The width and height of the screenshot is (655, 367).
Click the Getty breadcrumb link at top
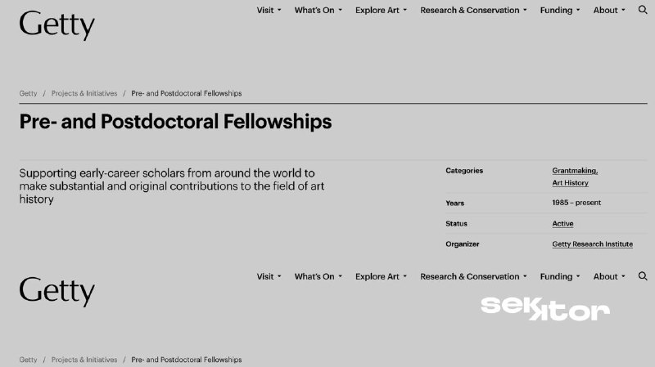tap(28, 93)
